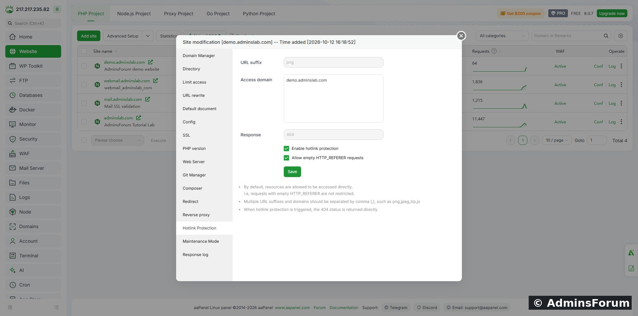The image size is (638, 316).
Task: Open Security section
Action: click(33, 139)
